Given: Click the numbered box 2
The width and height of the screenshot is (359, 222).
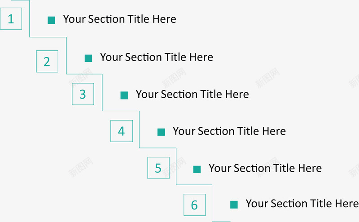Looking at the screenshot, I should pos(47,61).
